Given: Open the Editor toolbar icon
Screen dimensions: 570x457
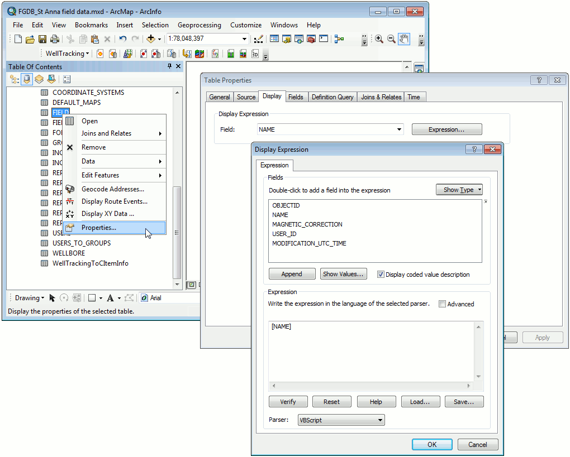Looking at the screenshot, I should (259, 39).
